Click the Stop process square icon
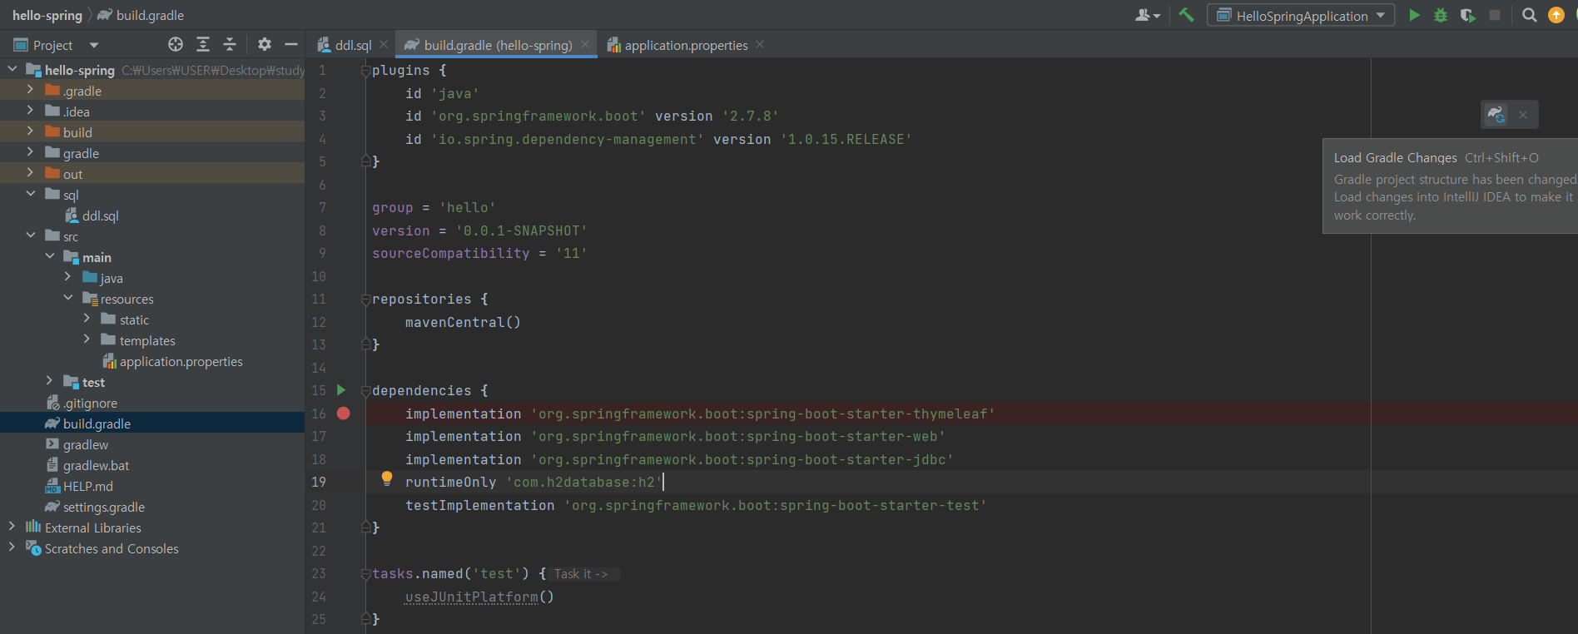Screen dimensions: 1578x634 click(1495, 15)
